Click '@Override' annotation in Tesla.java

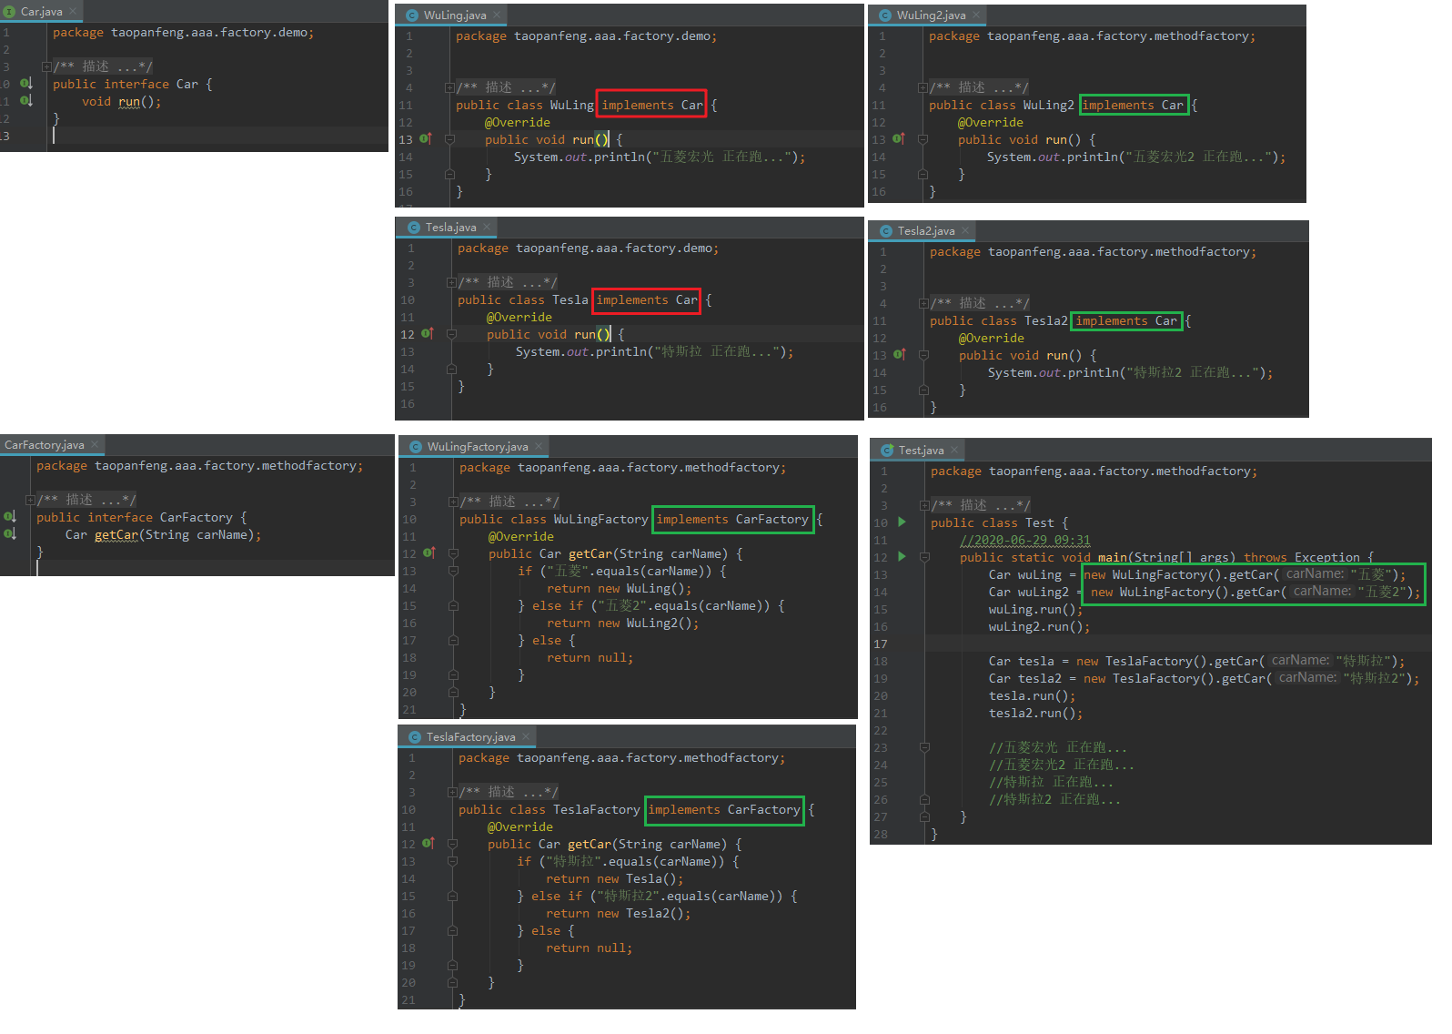tap(519, 318)
